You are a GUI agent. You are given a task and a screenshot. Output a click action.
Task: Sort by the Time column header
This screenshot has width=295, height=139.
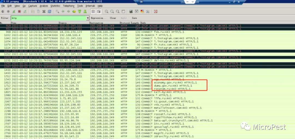35,23
